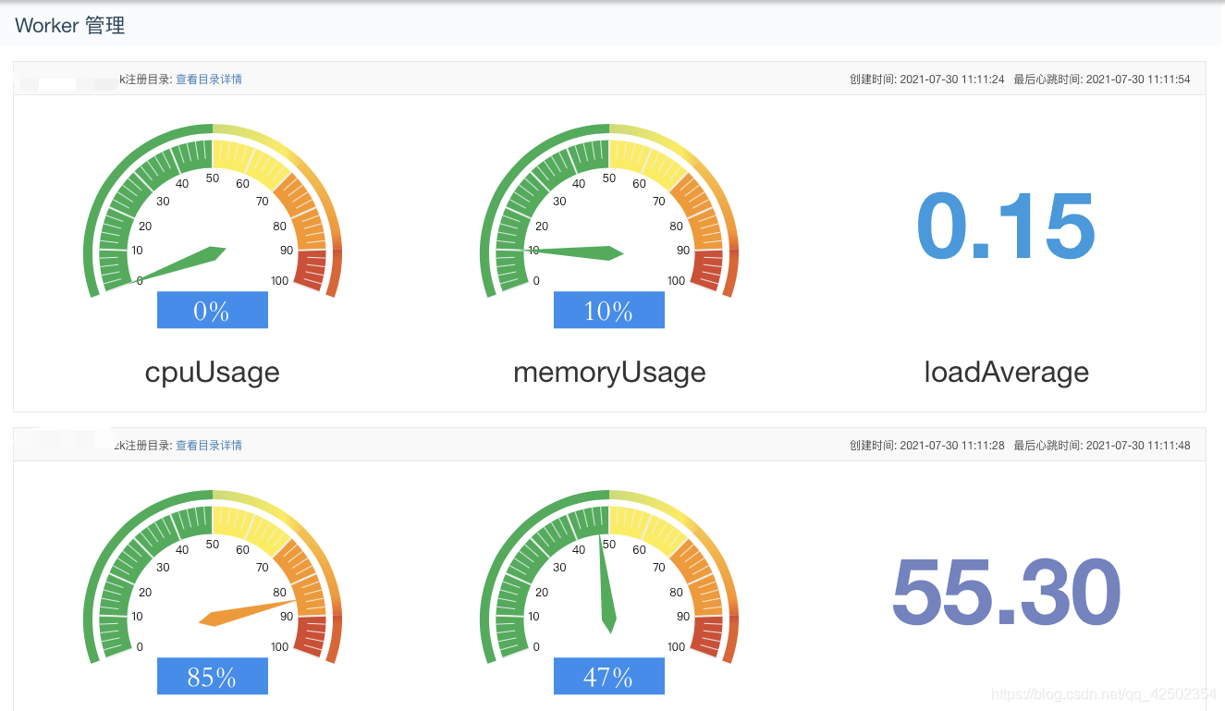Click the 47% value box
The width and height of the screenshot is (1225, 711).
pyautogui.click(x=609, y=677)
